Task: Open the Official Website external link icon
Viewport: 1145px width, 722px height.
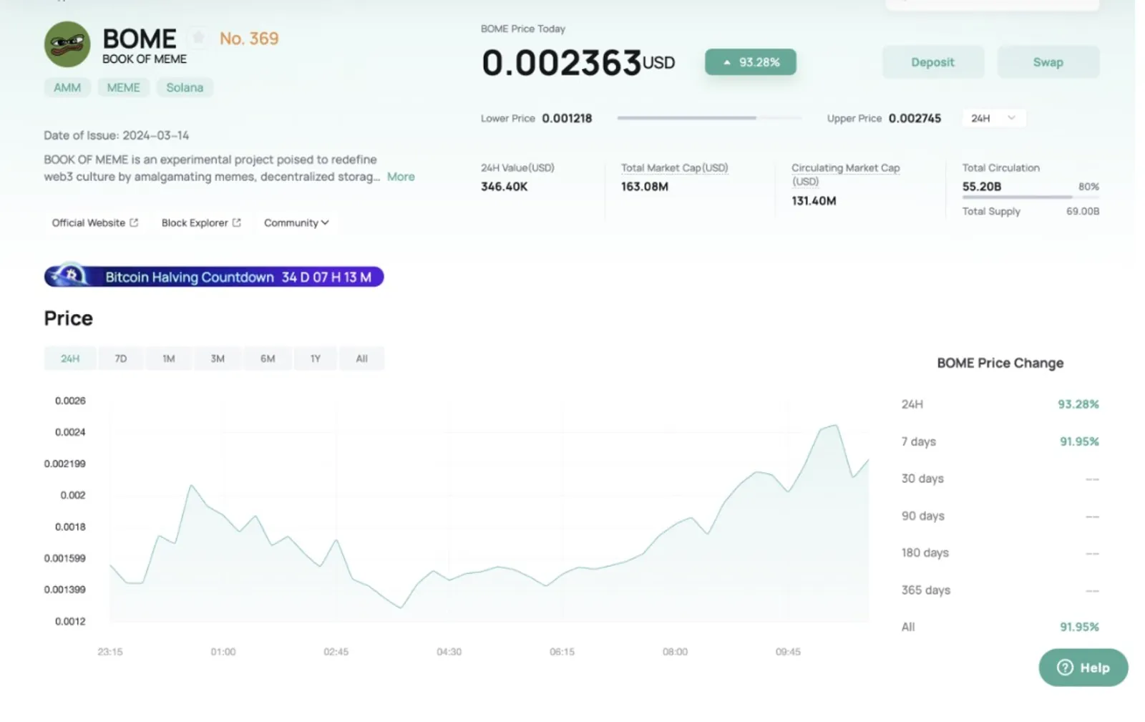Action: pyautogui.click(x=134, y=223)
